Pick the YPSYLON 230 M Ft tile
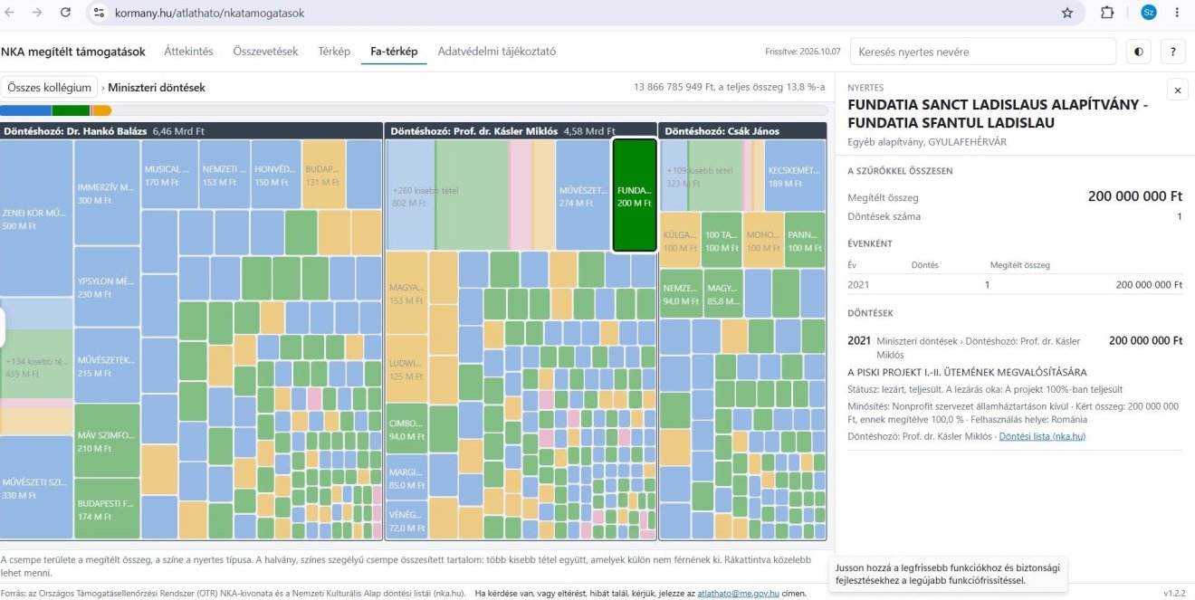The image size is (1195, 600). (x=107, y=287)
